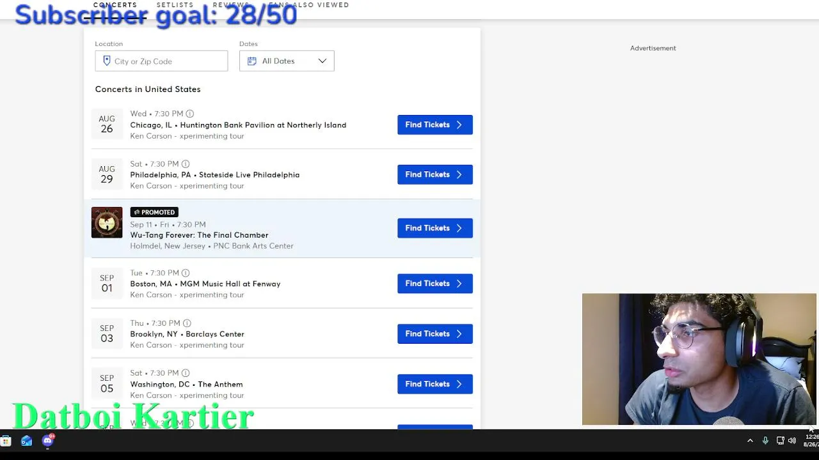819x460 pixels.
Task: Click the info icon for the Washington show
Action: coord(186,373)
